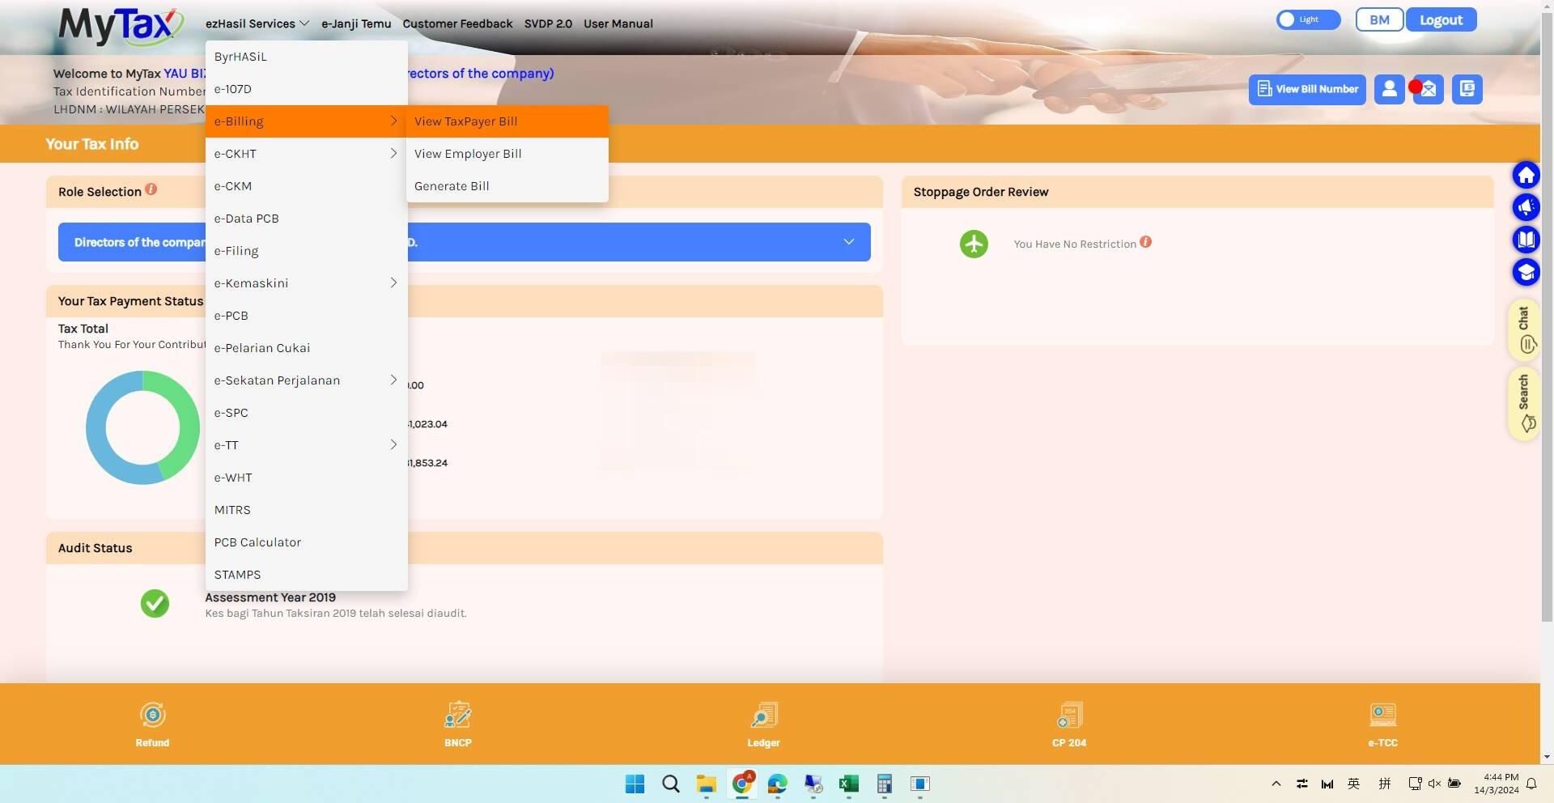This screenshot has height=803, width=1554.
Task: Open the Chat side tab
Action: 1525,329
